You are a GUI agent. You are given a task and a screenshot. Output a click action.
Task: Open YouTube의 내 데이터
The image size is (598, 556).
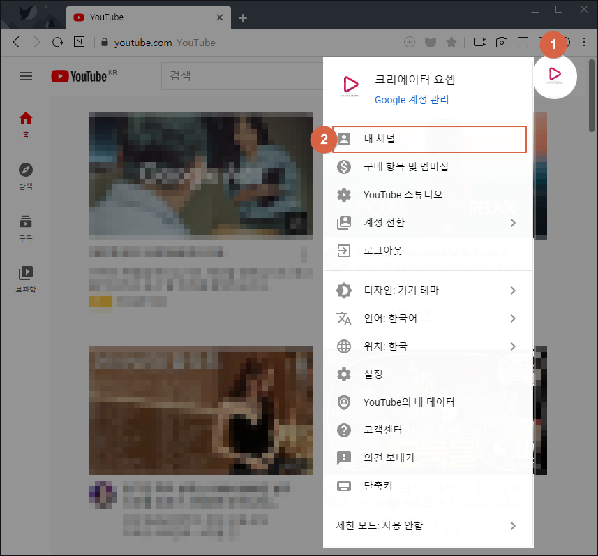pyautogui.click(x=428, y=402)
